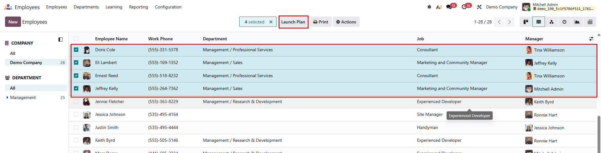Print selected employees
This screenshot has height=153, width=601.
[321, 22]
